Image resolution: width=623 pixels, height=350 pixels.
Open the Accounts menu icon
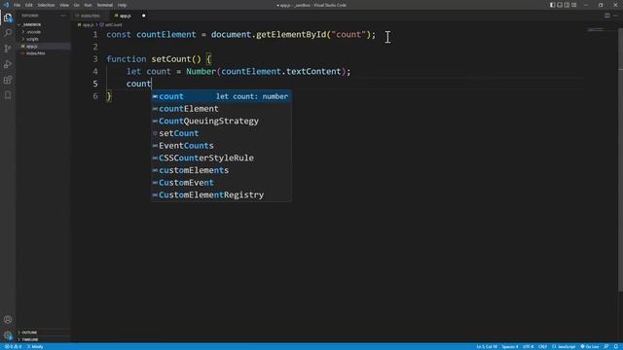pos(8,320)
